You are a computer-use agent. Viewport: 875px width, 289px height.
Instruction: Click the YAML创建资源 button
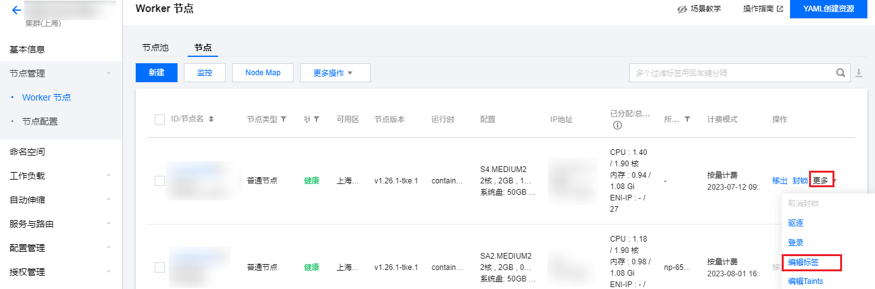(x=828, y=9)
